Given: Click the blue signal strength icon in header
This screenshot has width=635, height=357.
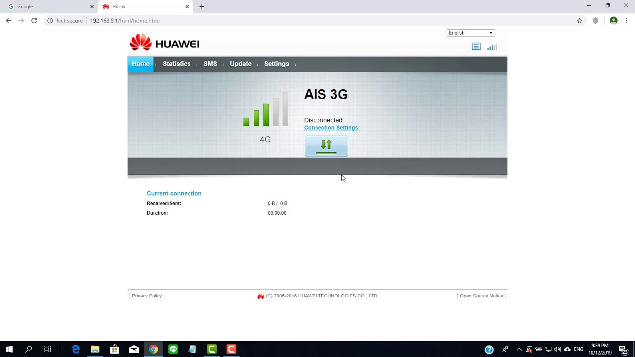Looking at the screenshot, I should (x=492, y=47).
